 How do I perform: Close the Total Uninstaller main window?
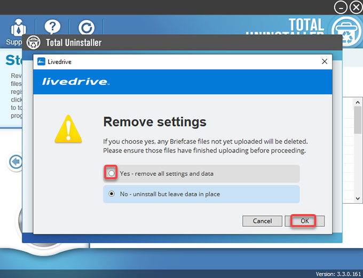(x=356, y=7)
